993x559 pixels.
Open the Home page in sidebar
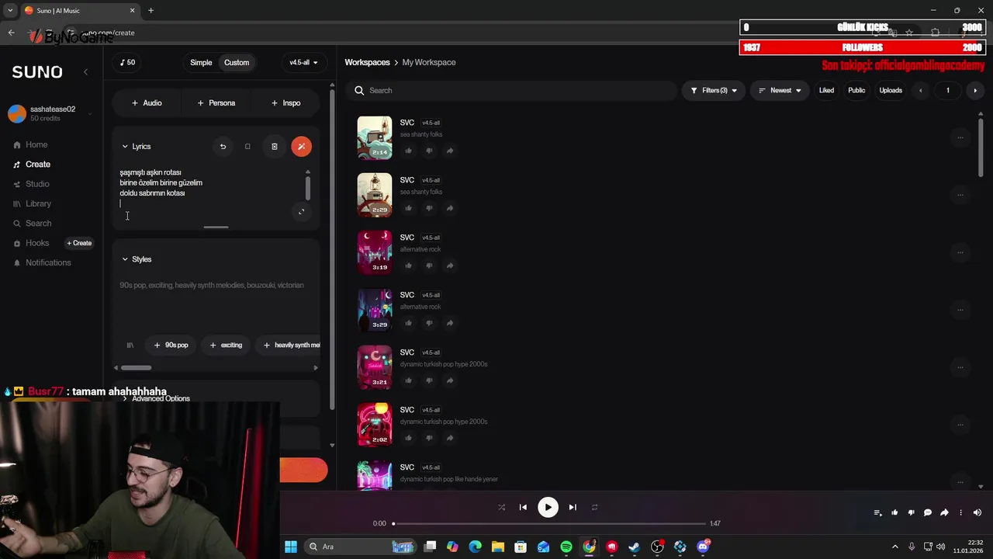pyautogui.click(x=36, y=145)
